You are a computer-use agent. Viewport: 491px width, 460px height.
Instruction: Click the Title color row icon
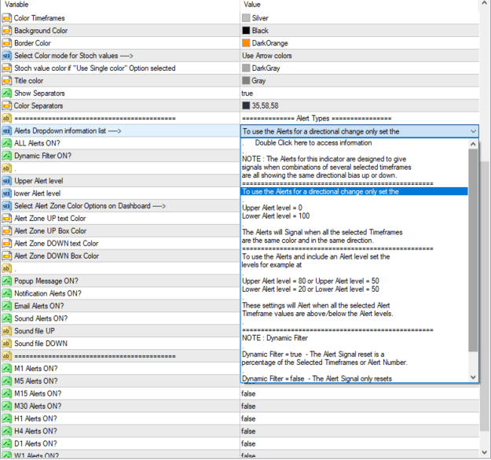point(6,81)
